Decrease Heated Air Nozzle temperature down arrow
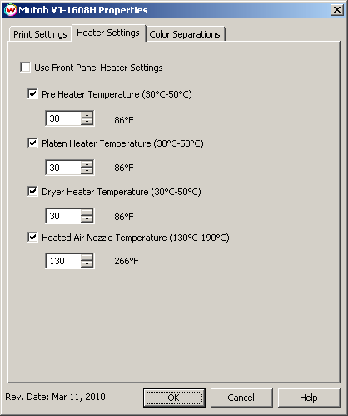348x416 pixels. point(87,264)
